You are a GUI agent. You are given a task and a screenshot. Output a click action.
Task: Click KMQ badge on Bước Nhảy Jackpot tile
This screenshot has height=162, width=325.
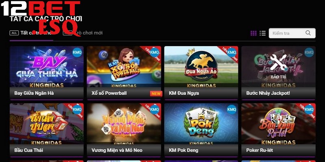(309, 52)
